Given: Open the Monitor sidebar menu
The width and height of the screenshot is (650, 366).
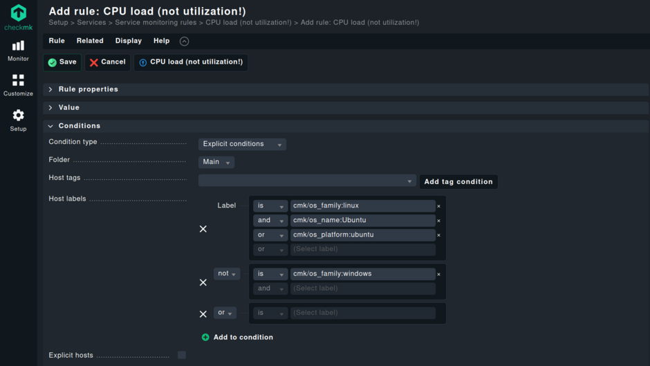Looking at the screenshot, I should (x=18, y=51).
